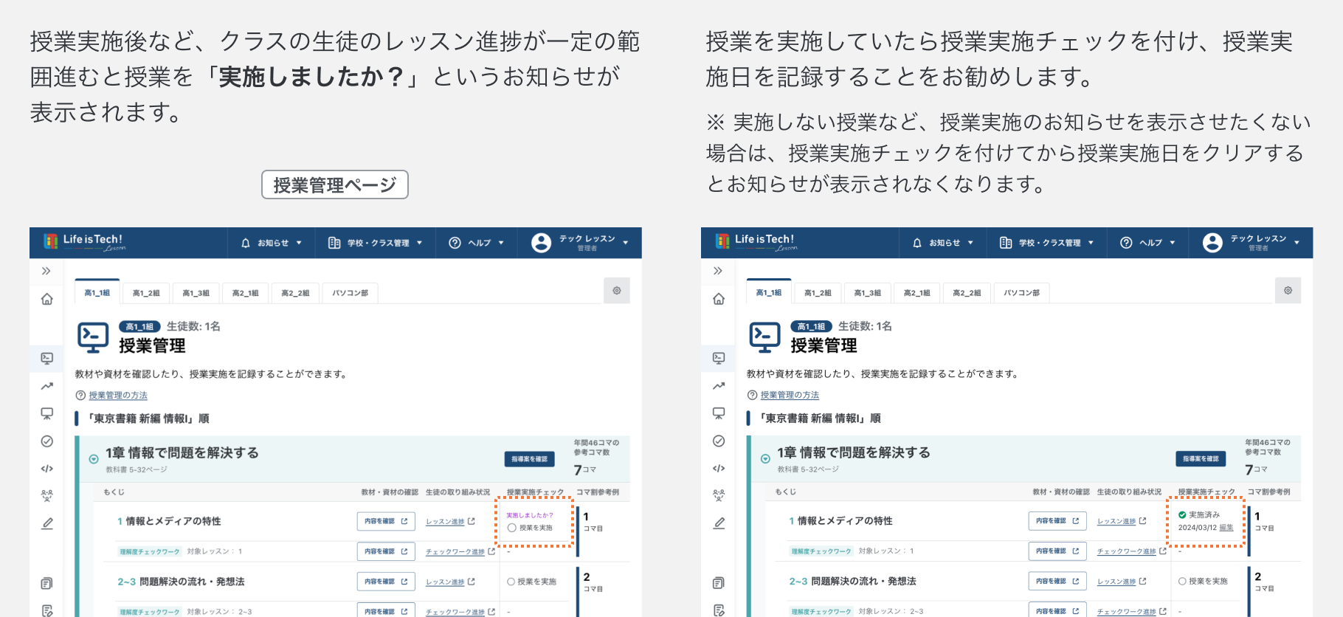Open 学校・クラス管理 dropdown in right screenshot
The width and height of the screenshot is (1343, 617).
[1046, 243]
